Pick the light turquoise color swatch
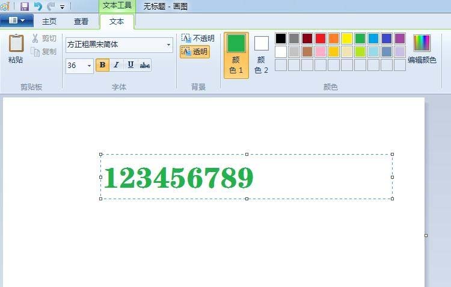451x287 pixels. click(373, 52)
